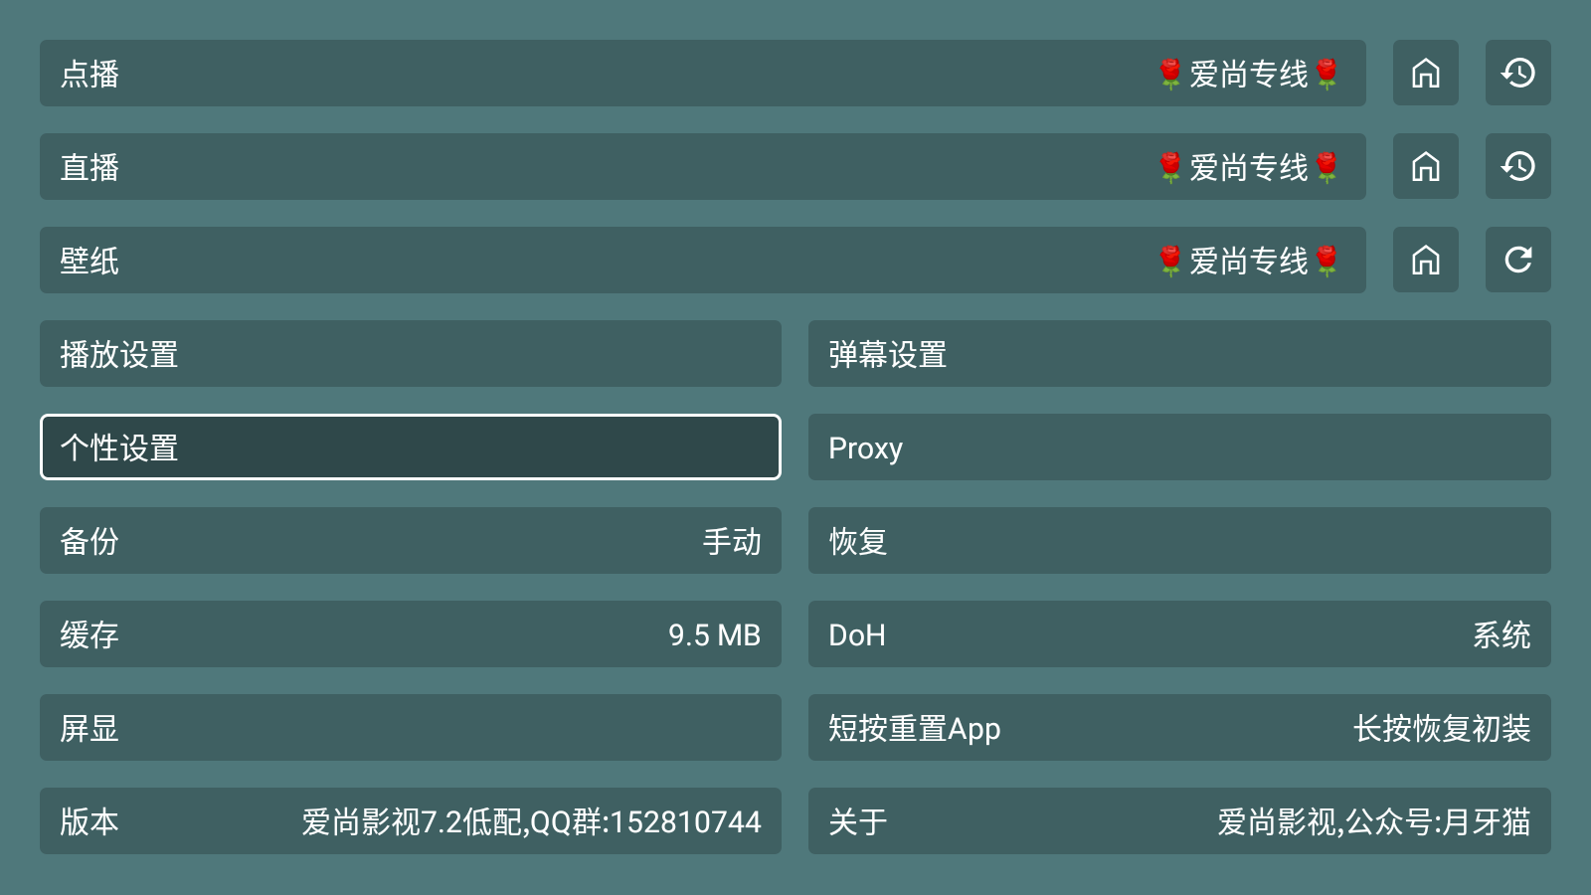Open home icon for 点播 source

1425,73
